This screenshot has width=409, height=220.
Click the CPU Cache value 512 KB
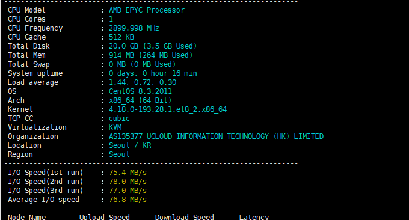coord(121,37)
